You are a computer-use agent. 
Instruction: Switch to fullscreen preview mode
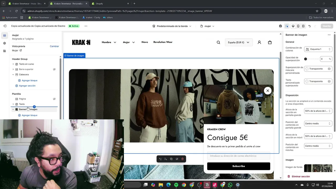click(303, 26)
